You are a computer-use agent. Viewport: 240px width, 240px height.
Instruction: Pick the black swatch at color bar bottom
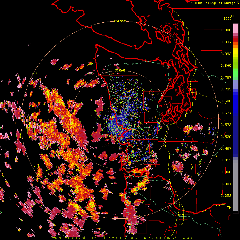(x=235, y=212)
